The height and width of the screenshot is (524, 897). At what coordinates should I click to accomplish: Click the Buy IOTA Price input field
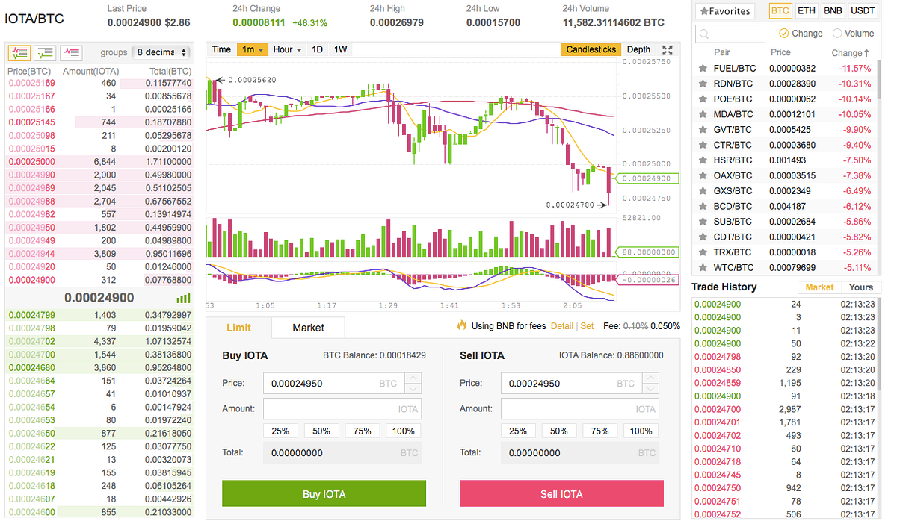333,383
